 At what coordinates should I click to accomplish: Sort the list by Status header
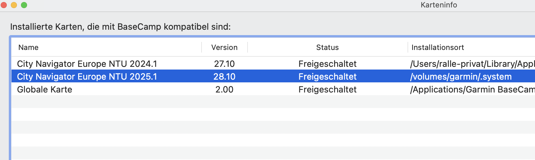(x=327, y=48)
